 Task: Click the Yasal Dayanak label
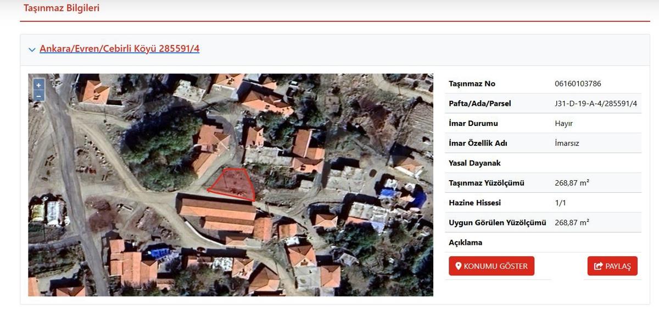[474, 163]
